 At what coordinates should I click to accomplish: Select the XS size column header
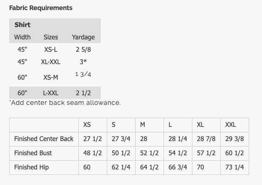(x=87, y=125)
